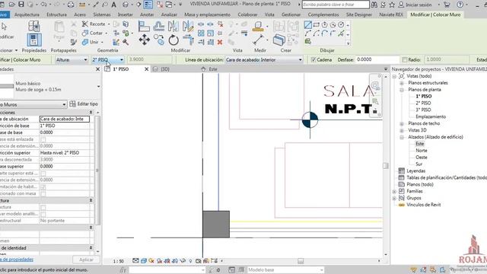Image resolution: width=487 pixels, height=274 pixels.
Task: Click the Help question mark icon
Action: tap(460, 5)
